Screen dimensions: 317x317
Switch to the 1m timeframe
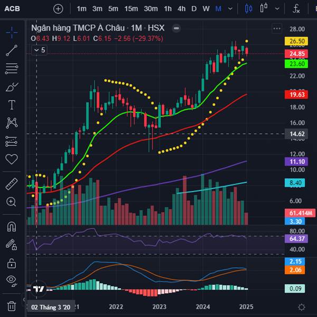[81, 9]
